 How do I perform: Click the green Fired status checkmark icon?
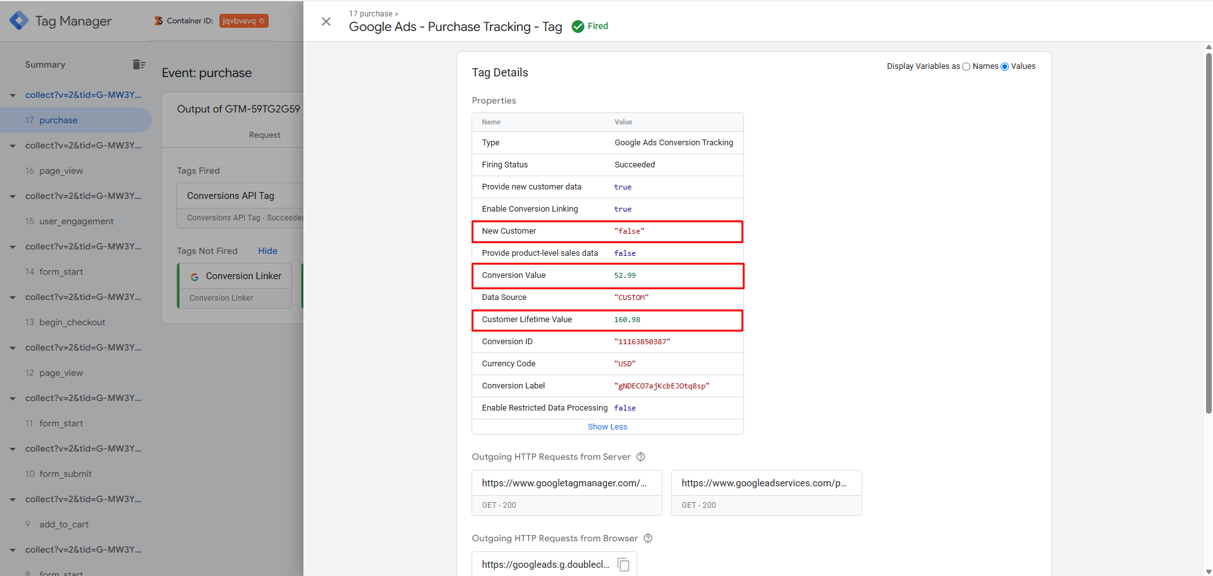click(x=578, y=26)
